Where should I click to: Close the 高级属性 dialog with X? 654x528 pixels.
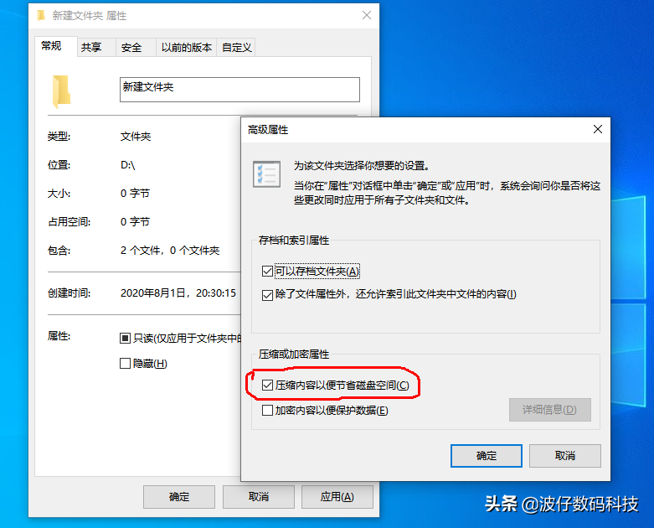coord(597,129)
